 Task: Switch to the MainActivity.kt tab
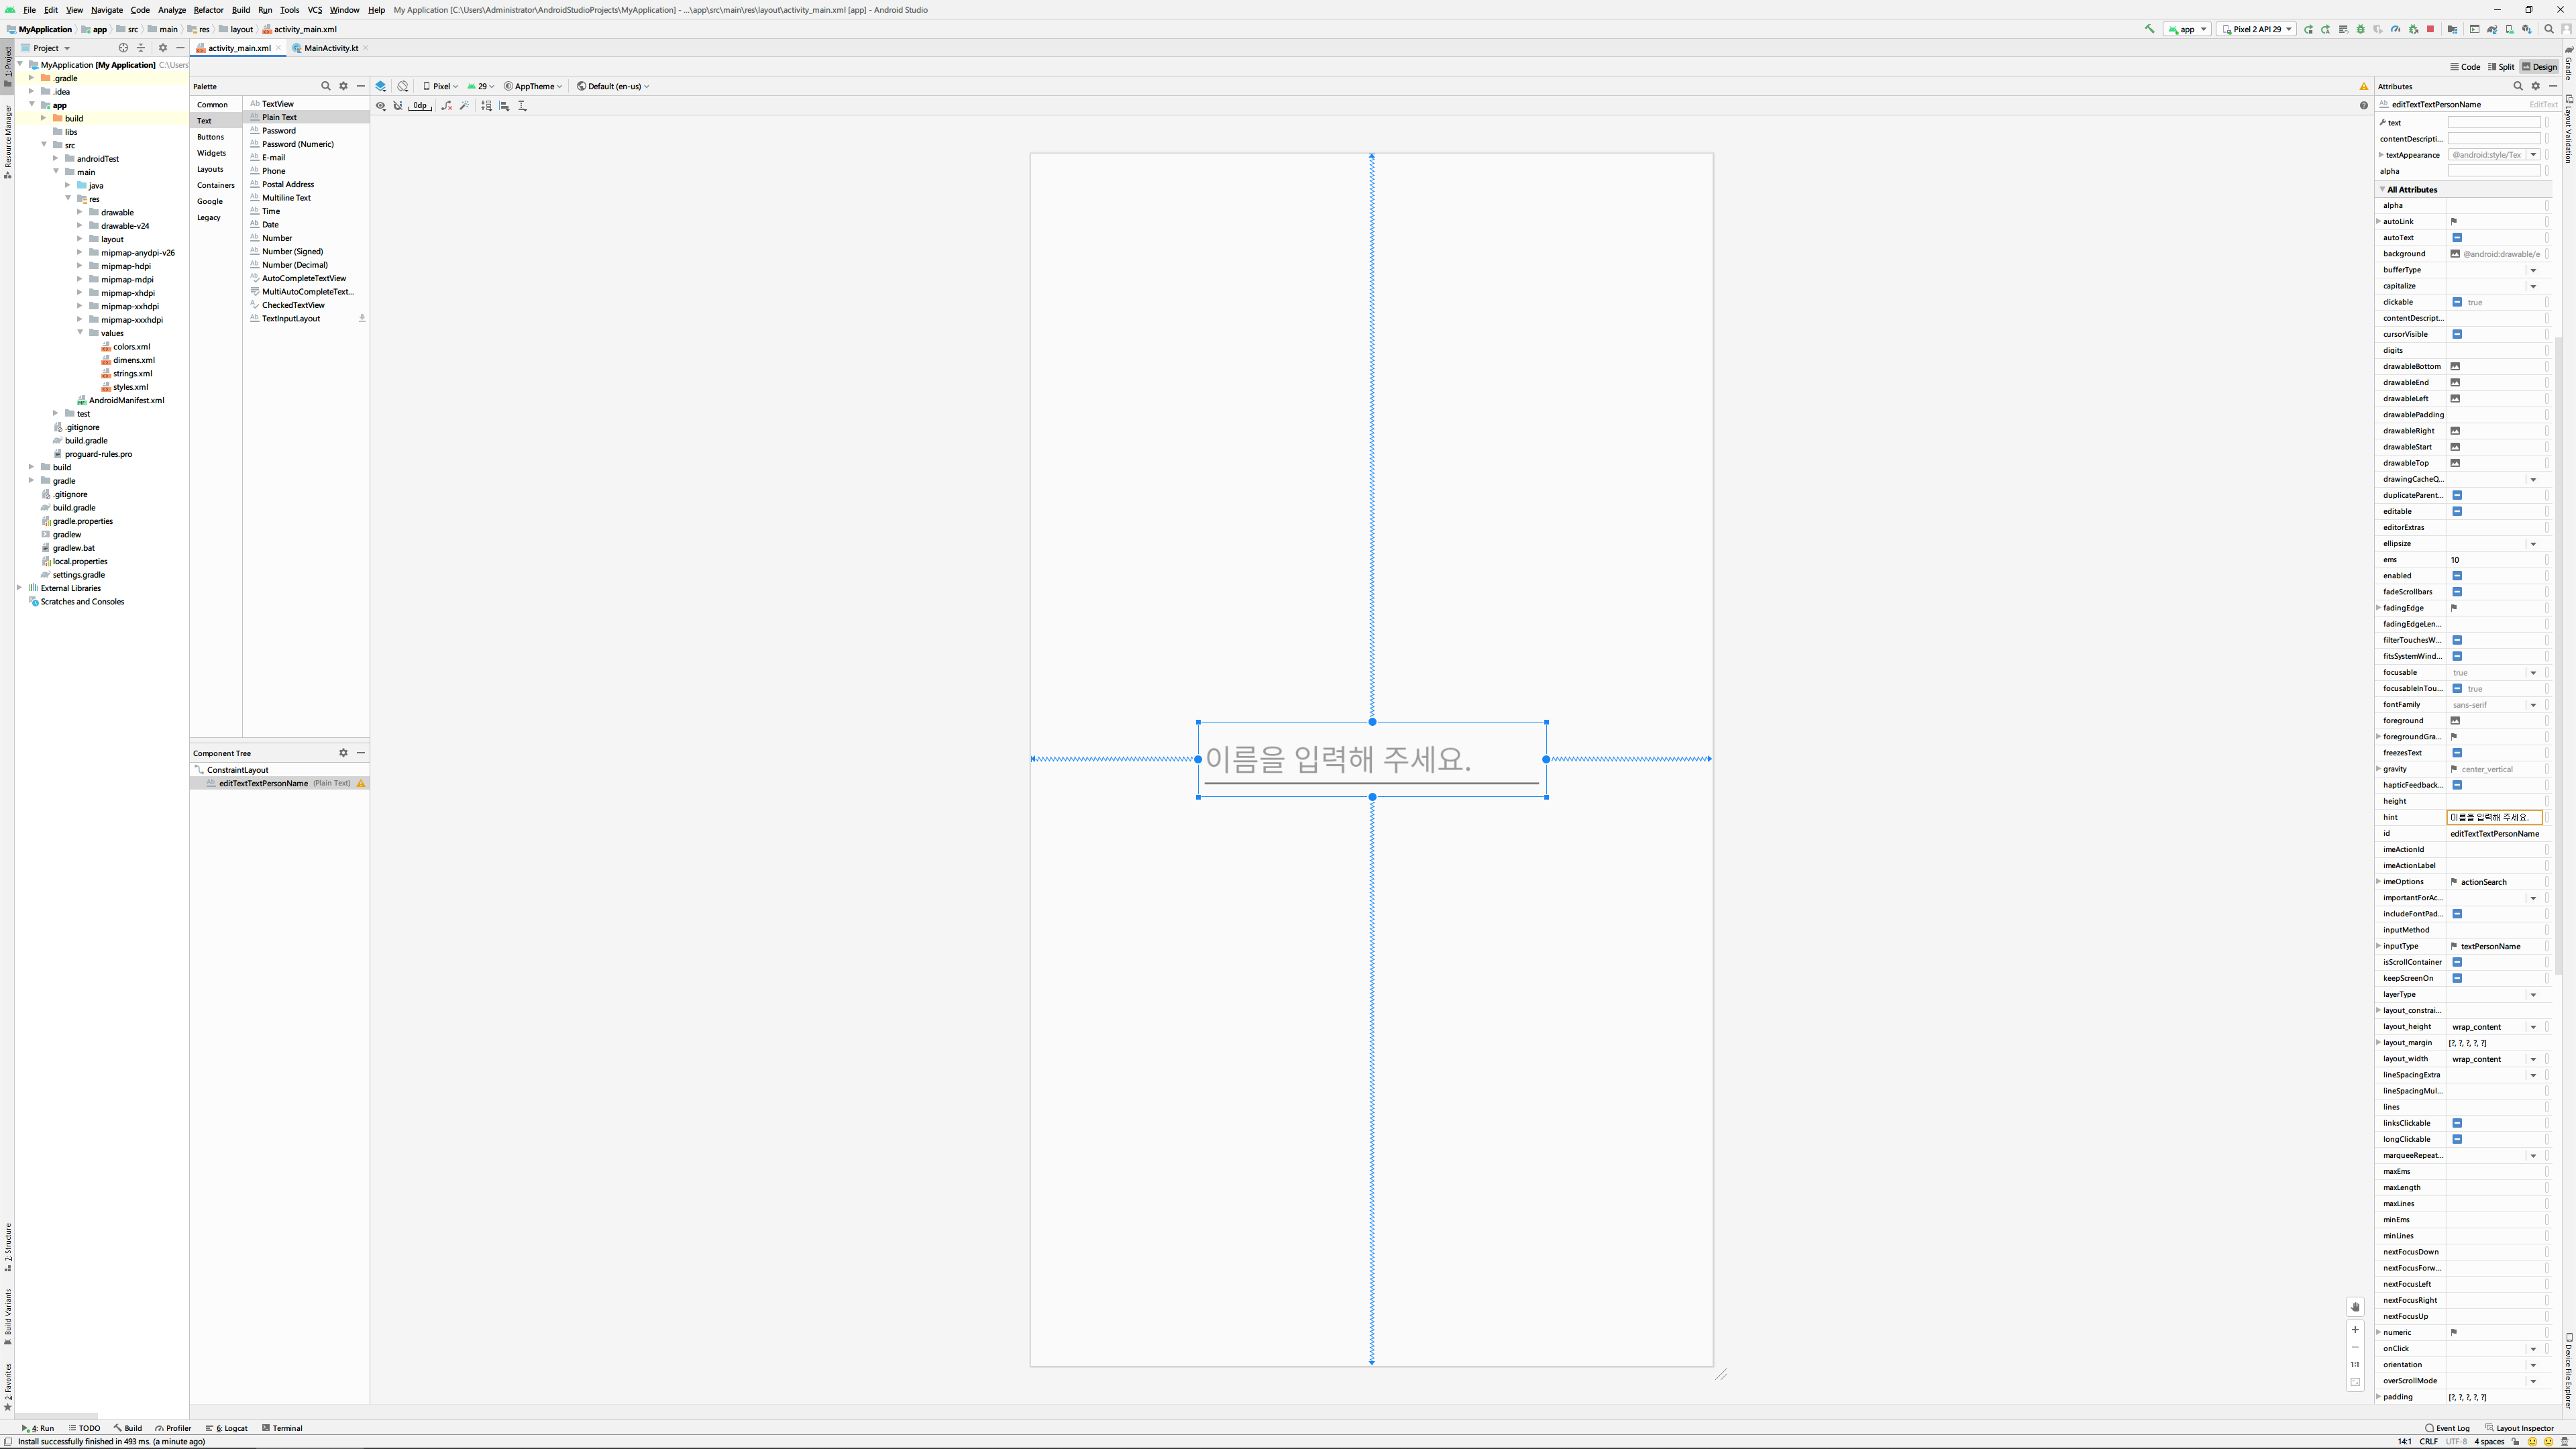pyautogui.click(x=330, y=48)
